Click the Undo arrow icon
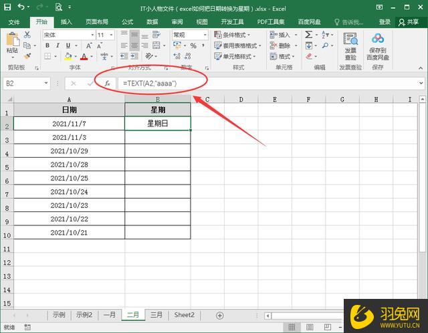 21,7
